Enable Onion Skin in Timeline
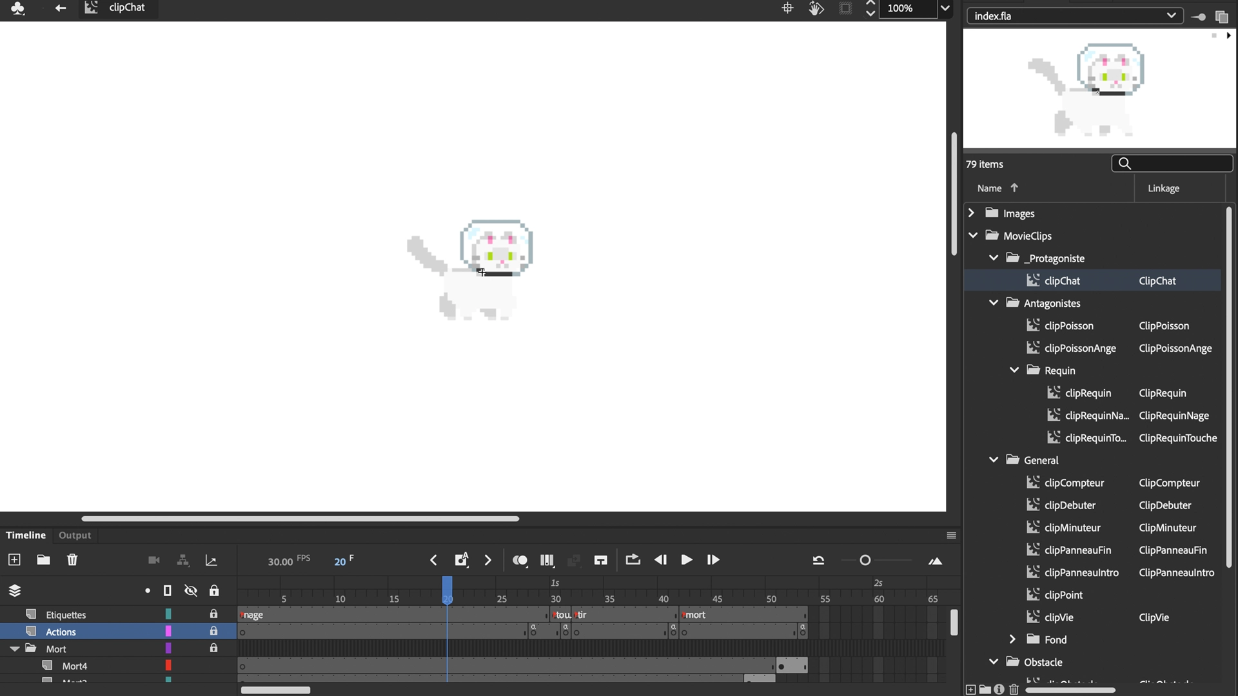This screenshot has height=696, width=1238. coord(520,561)
